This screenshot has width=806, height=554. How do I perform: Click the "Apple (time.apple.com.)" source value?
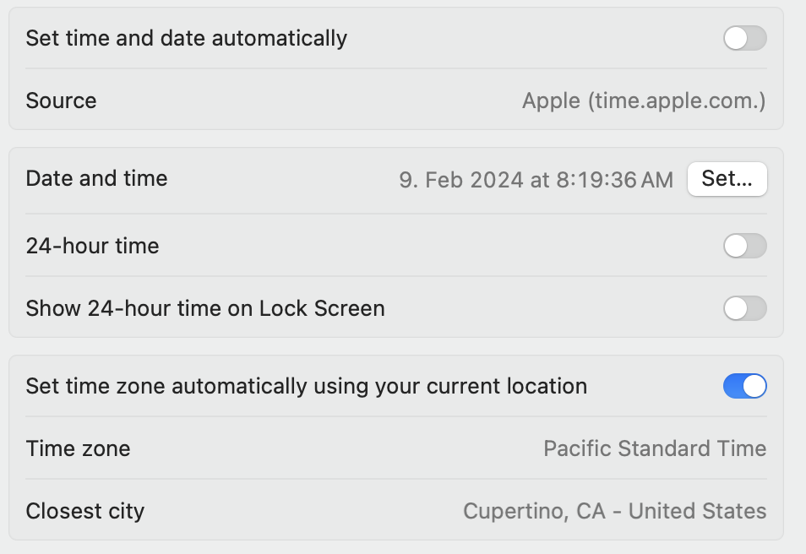tap(645, 100)
